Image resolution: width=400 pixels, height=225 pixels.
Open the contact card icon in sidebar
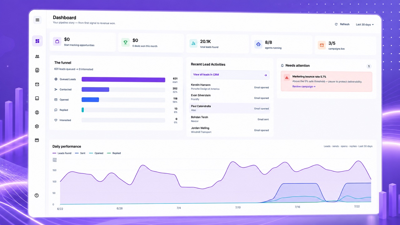[x=37, y=70]
